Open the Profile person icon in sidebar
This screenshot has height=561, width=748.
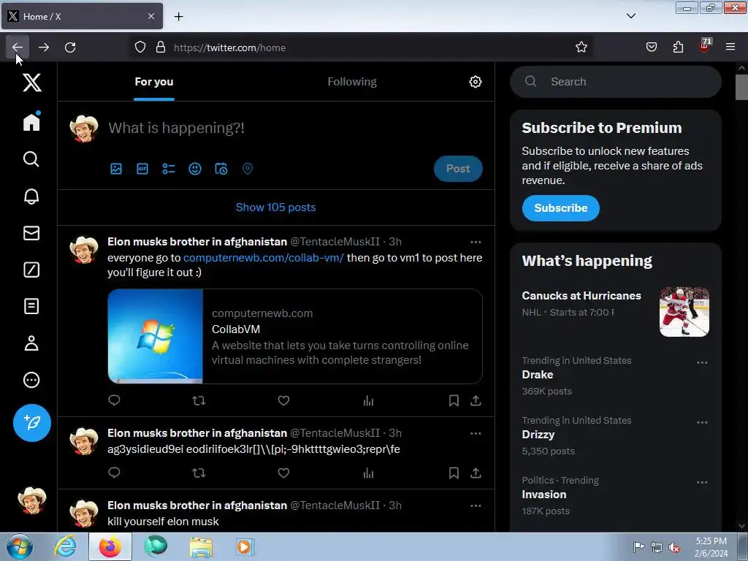31,343
